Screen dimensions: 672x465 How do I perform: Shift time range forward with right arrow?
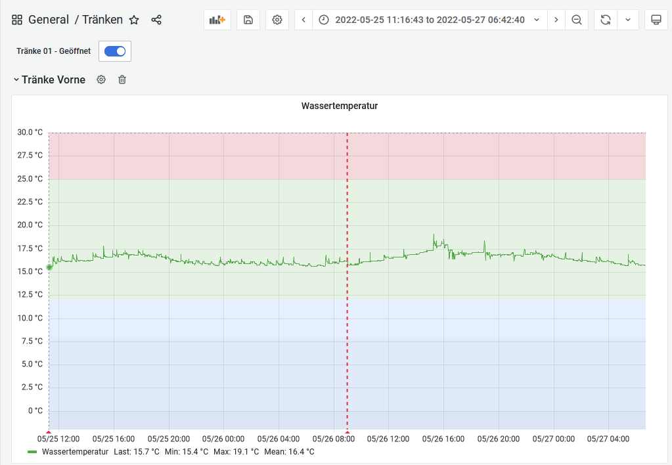pyautogui.click(x=556, y=20)
